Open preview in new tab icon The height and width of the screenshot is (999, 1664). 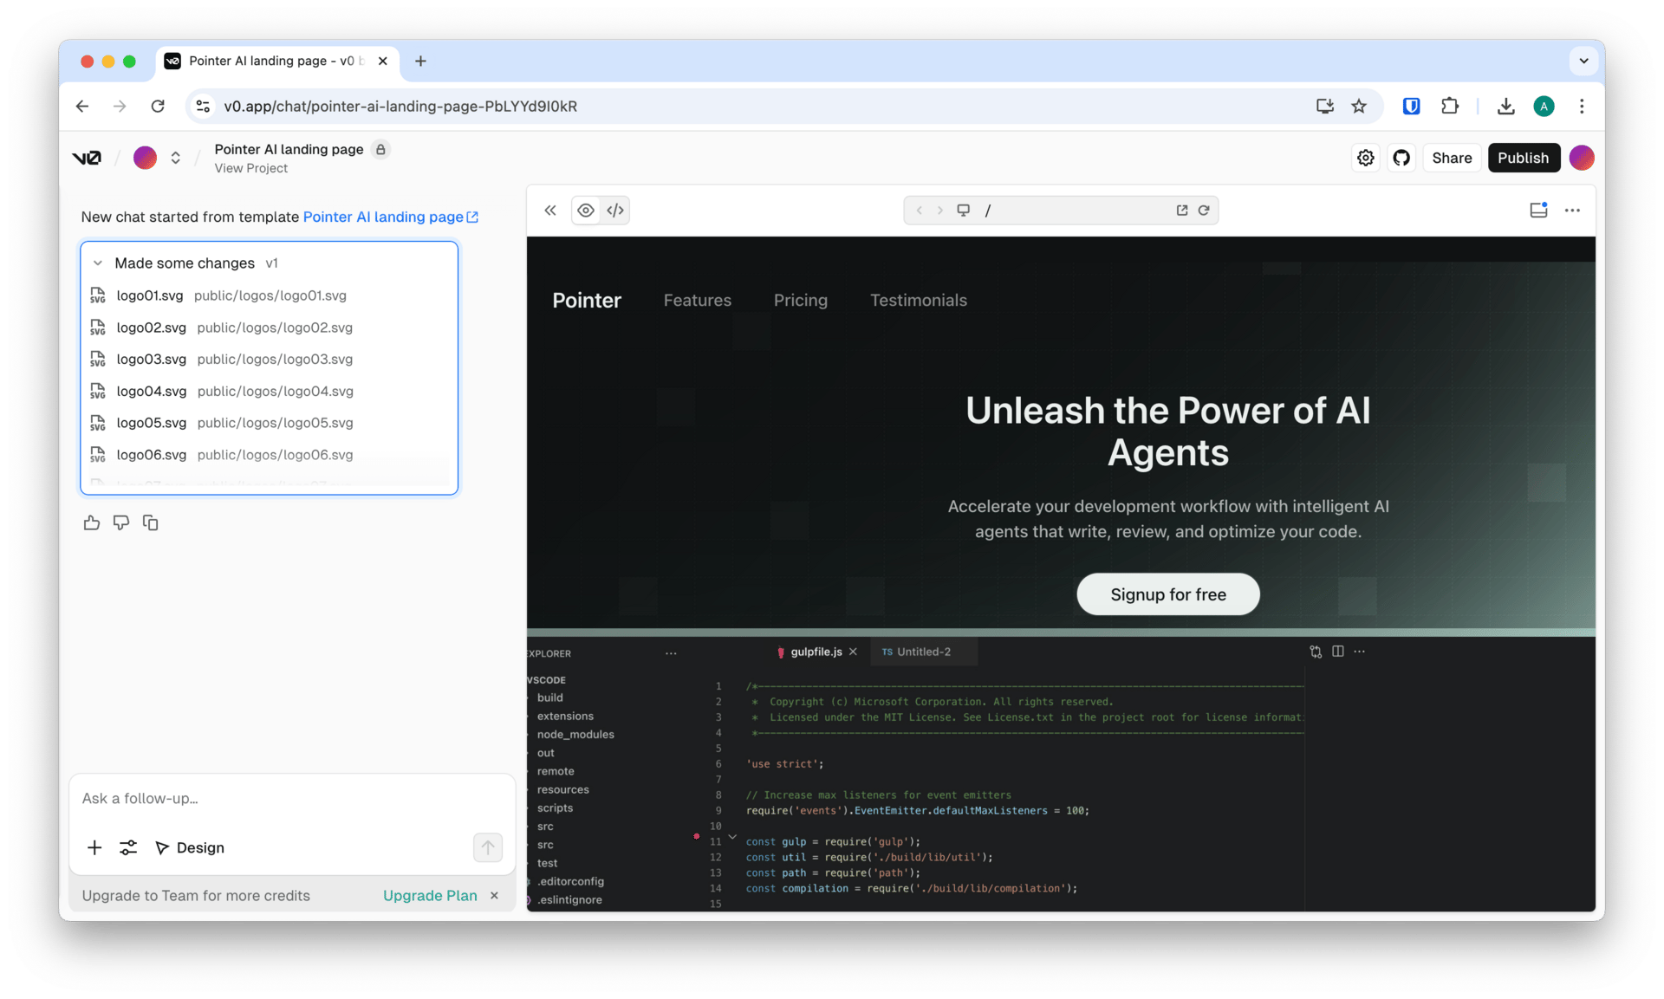1182,211
